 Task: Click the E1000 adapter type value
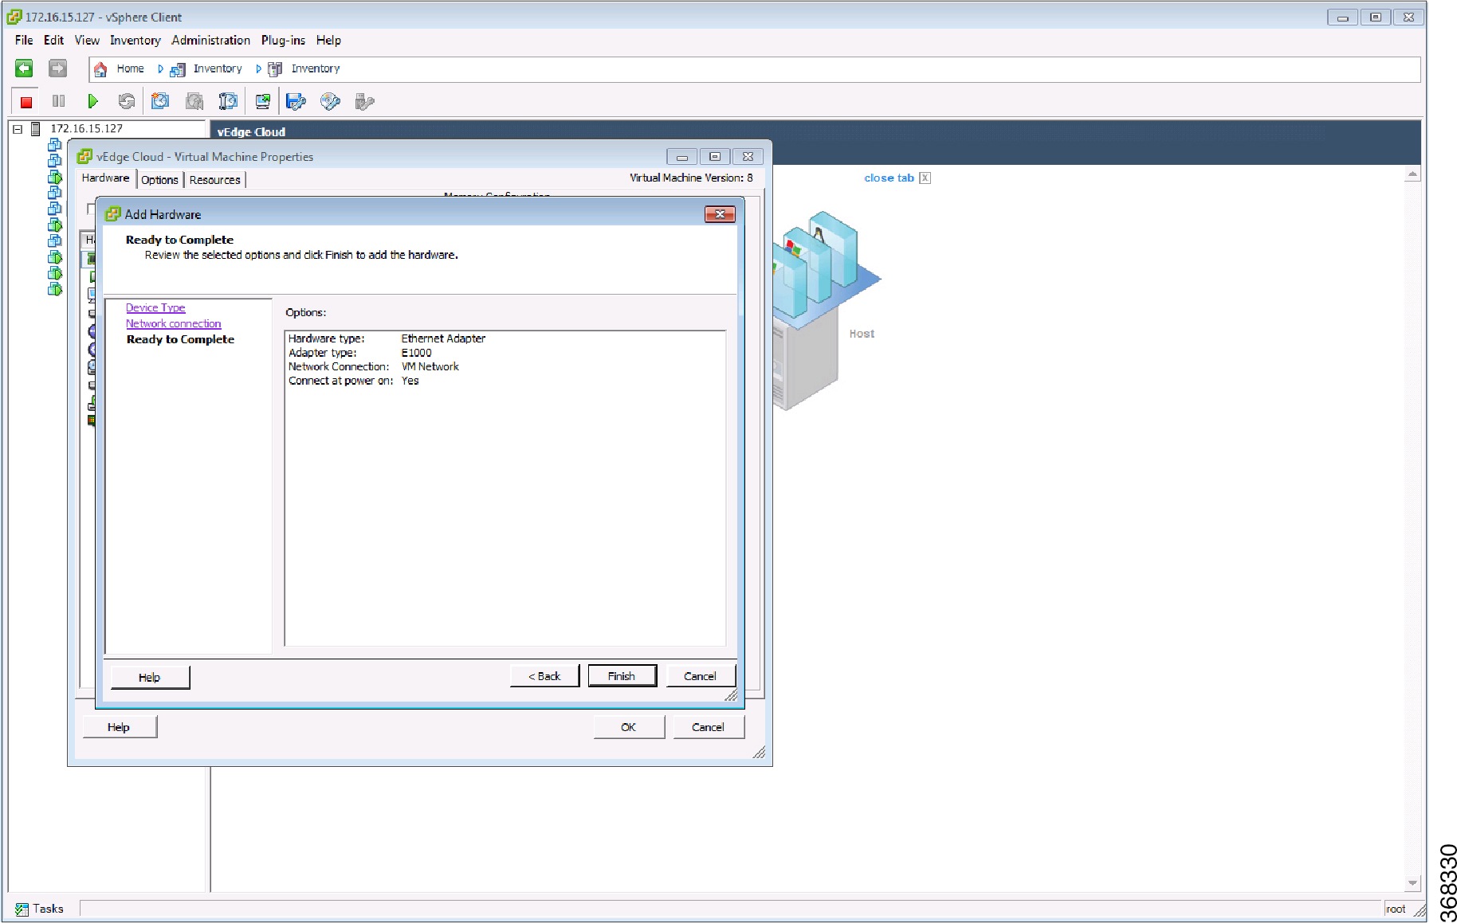(416, 353)
